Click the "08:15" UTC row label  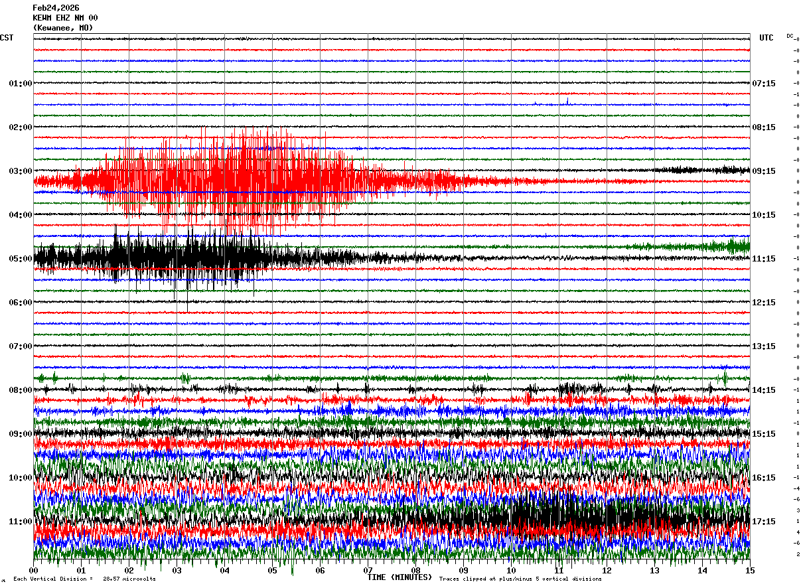tap(764, 127)
